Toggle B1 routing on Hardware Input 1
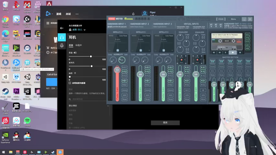The image size is (276, 155). [125, 81]
